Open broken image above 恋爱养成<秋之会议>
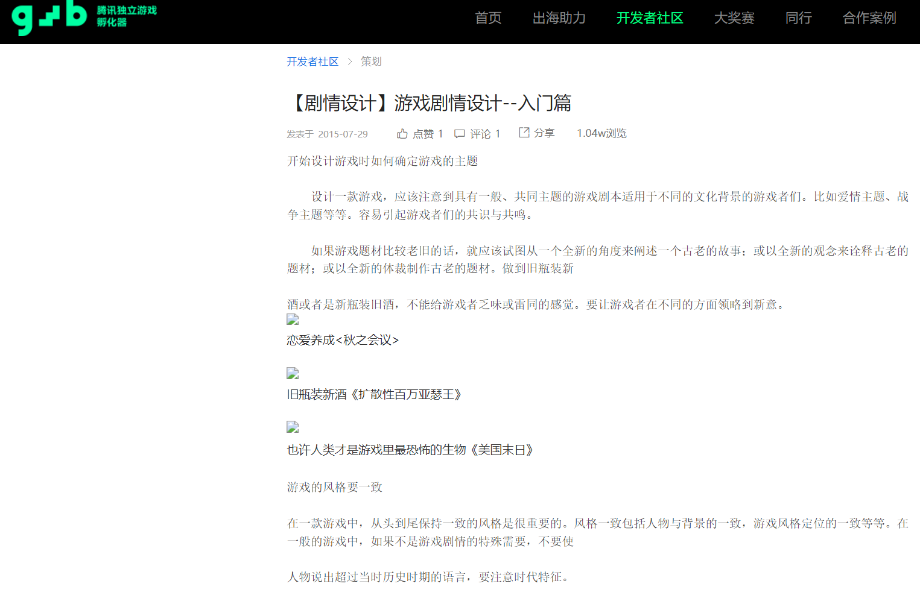Viewport: 920px width, 601px height. tap(293, 319)
